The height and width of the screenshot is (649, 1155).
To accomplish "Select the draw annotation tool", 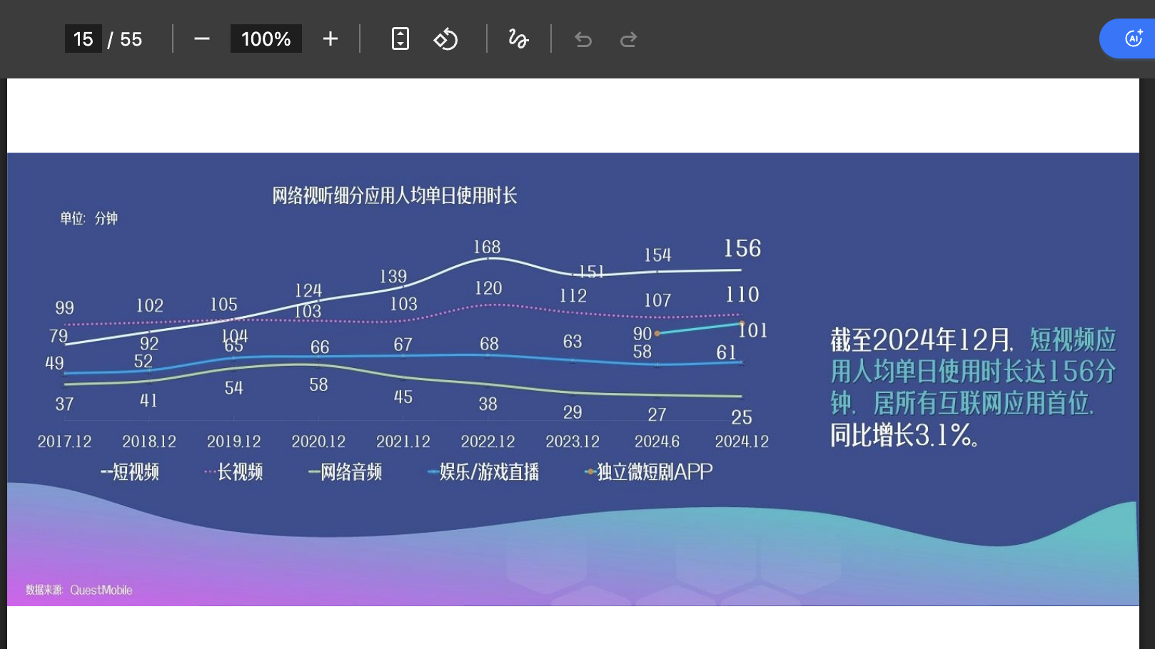I will [518, 39].
